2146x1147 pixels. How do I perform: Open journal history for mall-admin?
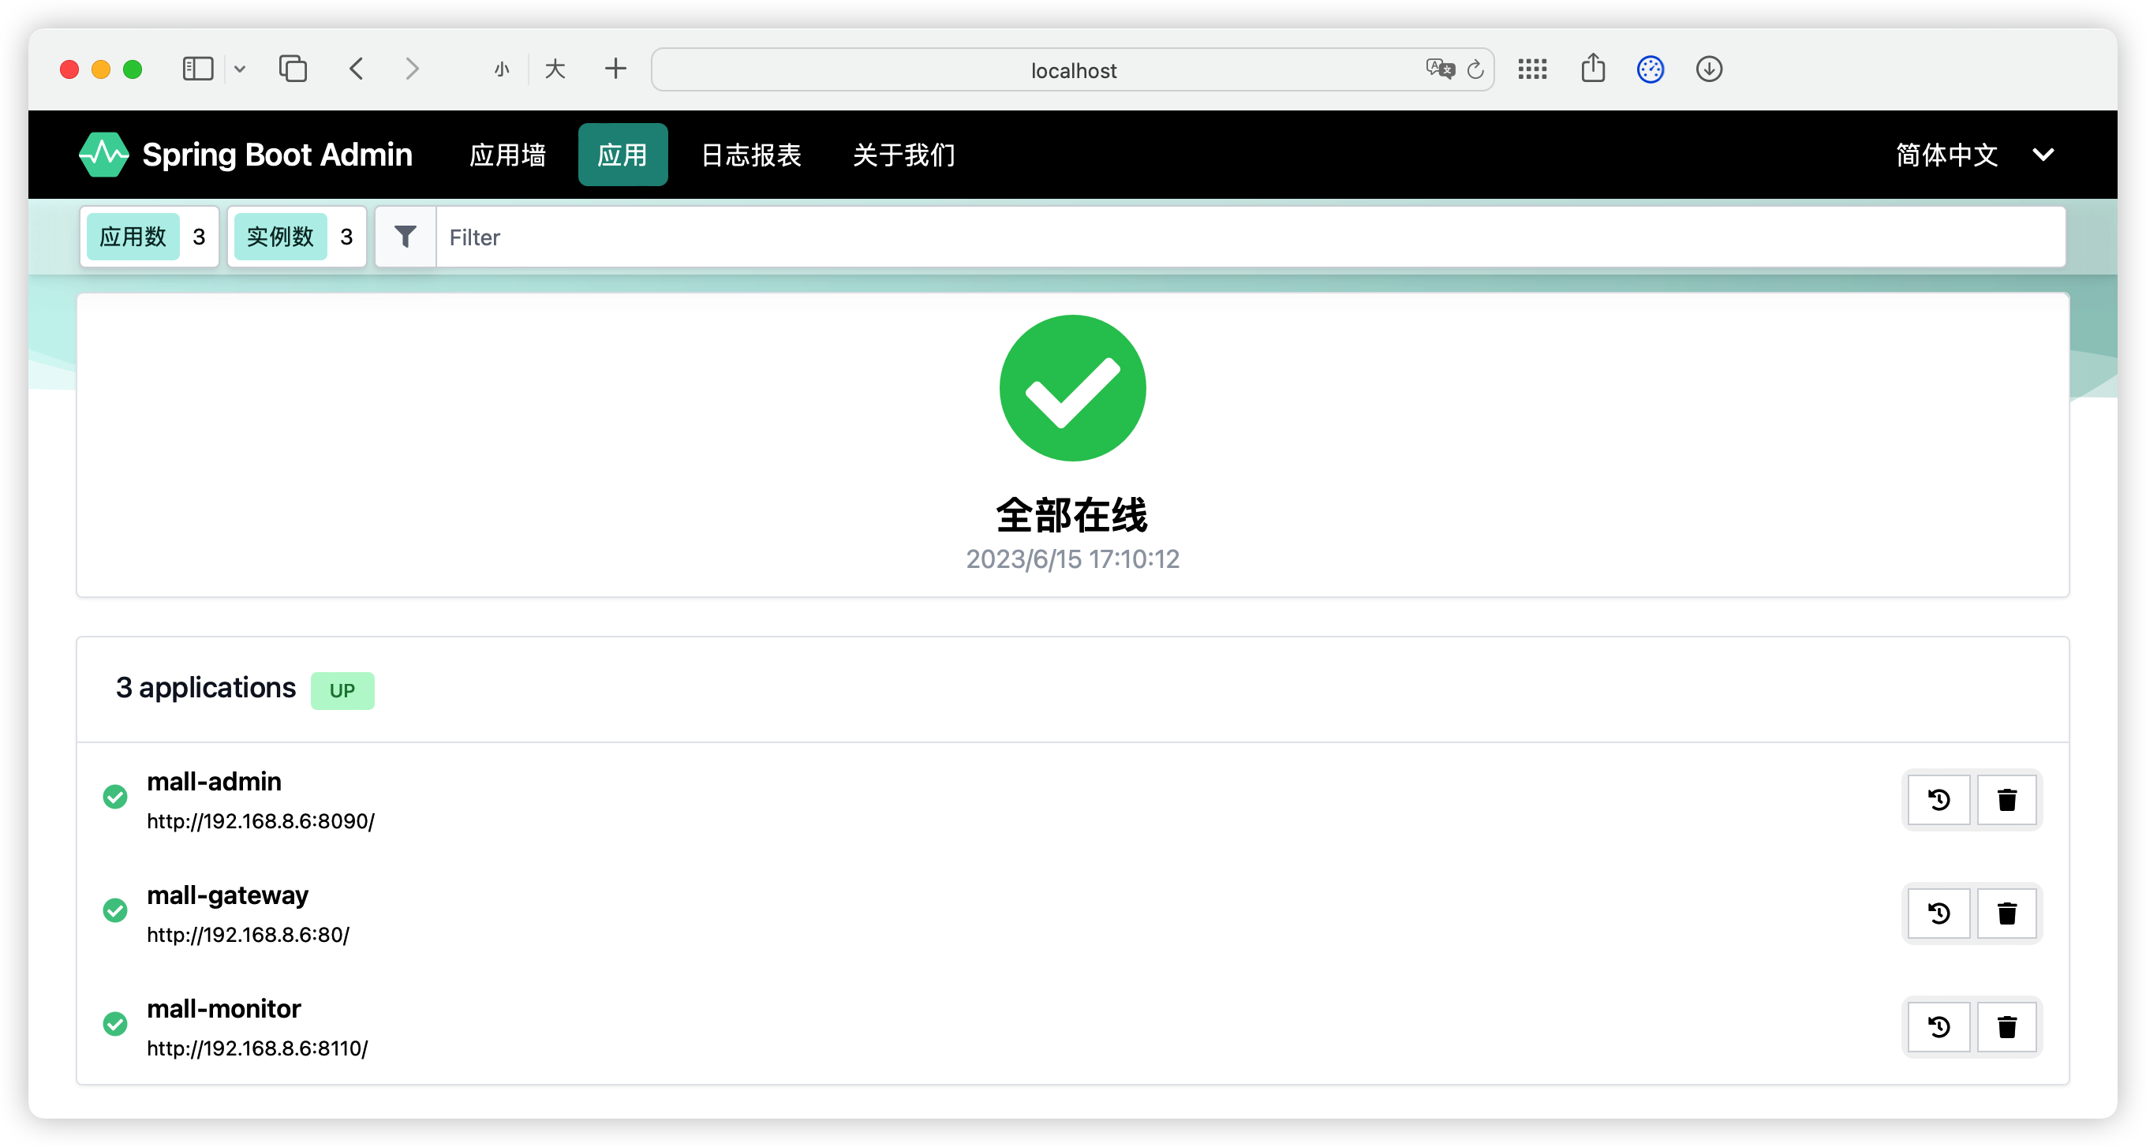pos(1939,800)
